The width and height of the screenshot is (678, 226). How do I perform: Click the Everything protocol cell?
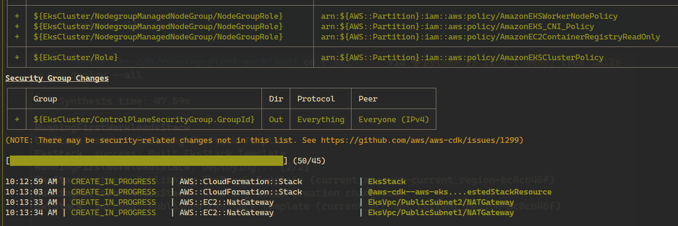[321, 119]
